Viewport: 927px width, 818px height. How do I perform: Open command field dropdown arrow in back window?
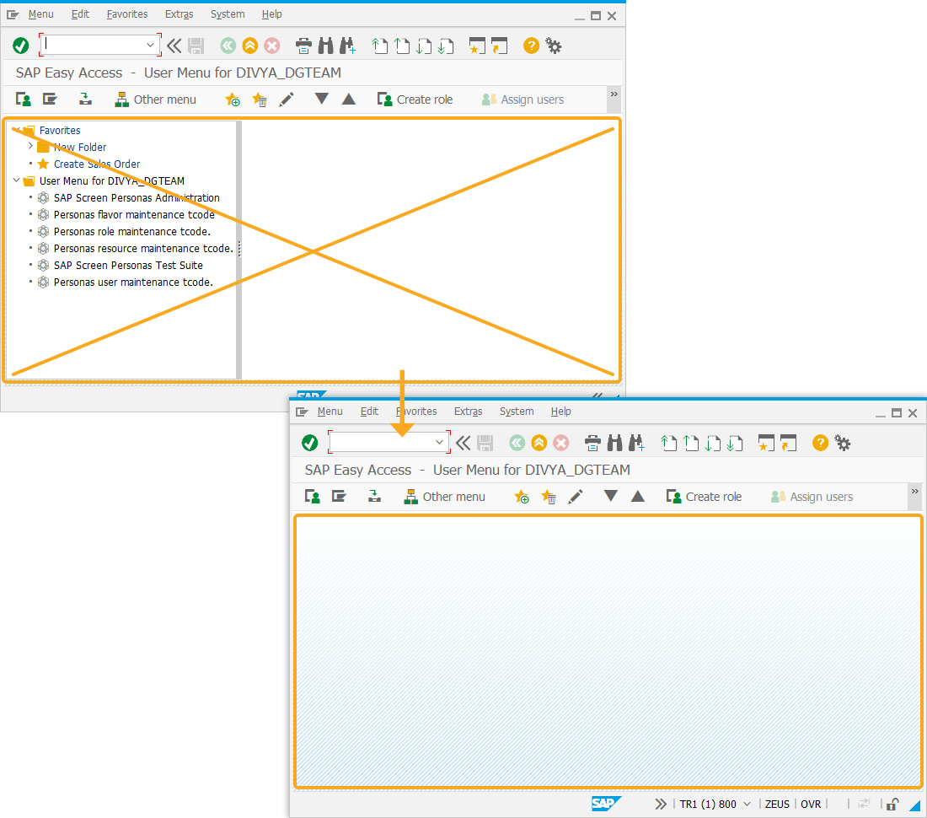coord(150,45)
